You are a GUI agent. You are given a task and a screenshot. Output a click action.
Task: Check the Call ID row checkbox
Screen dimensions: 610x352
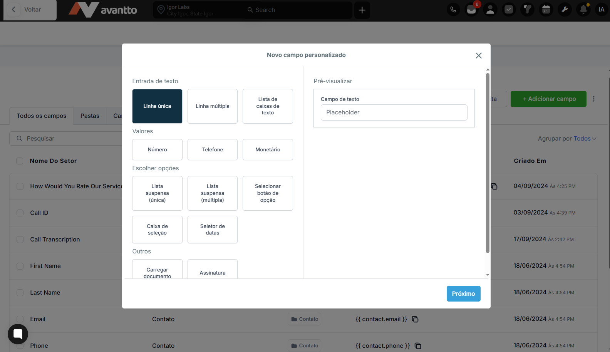click(x=20, y=213)
